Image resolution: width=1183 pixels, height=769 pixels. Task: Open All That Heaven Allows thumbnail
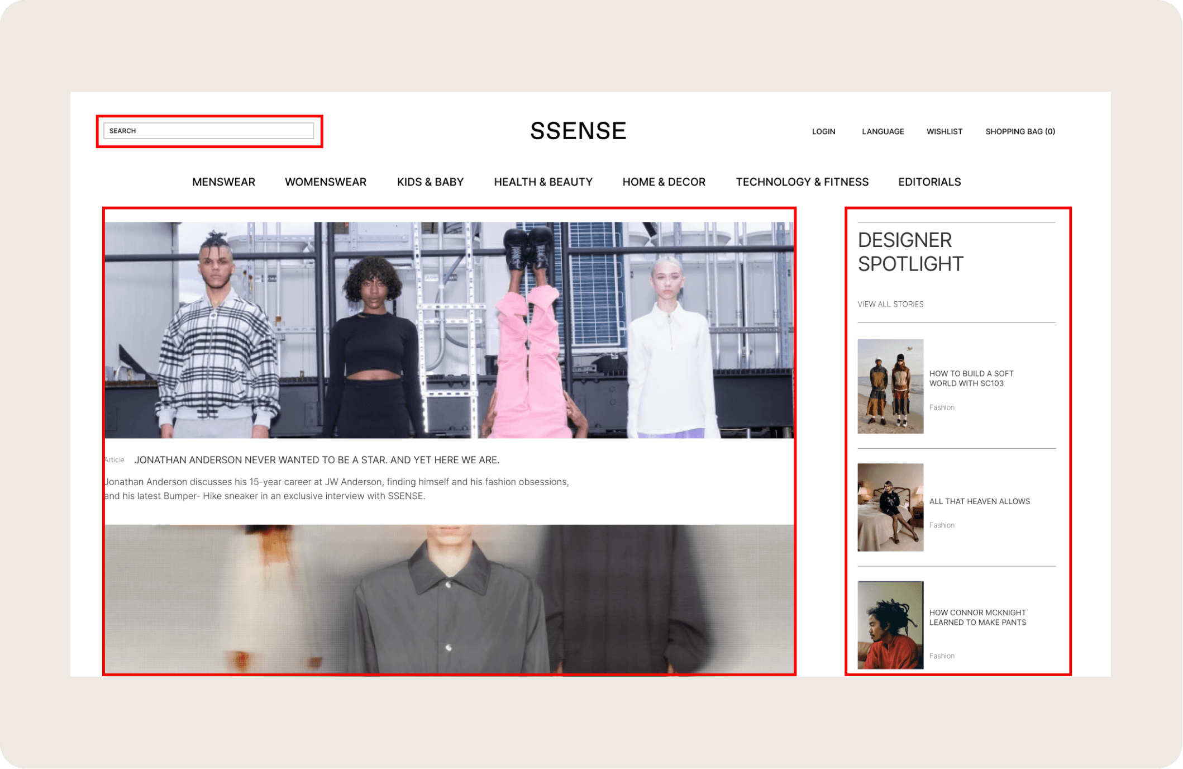pyautogui.click(x=890, y=507)
